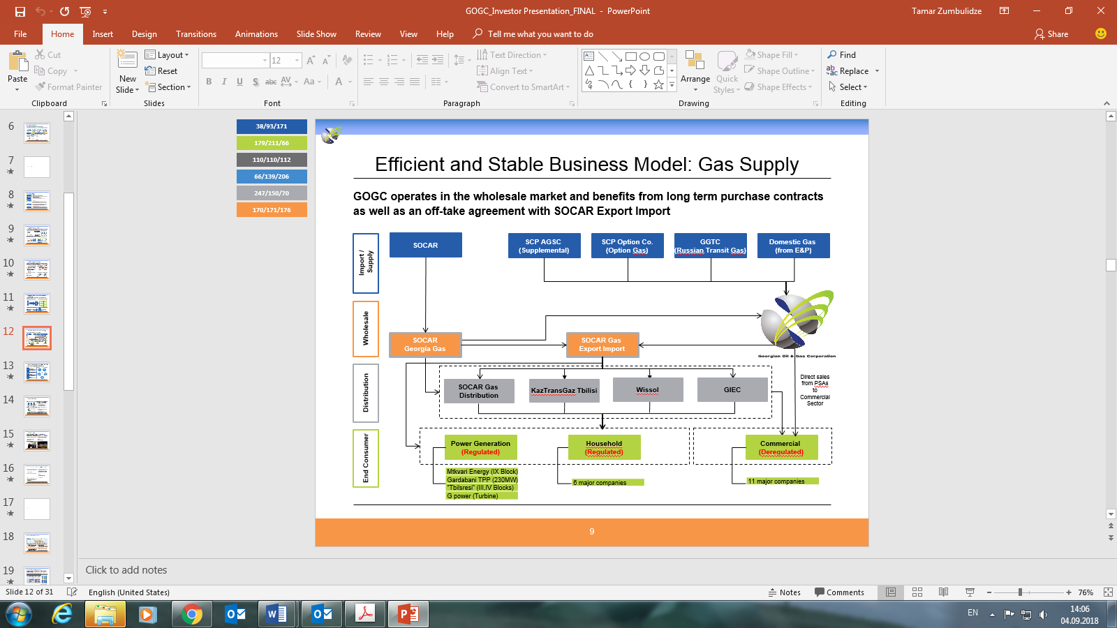1117x628 pixels.
Task: Open Google Chrome from taskbar
Action: tap(191, 614)
